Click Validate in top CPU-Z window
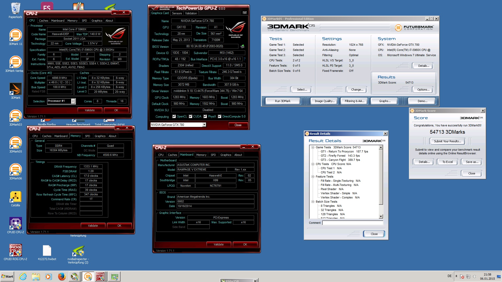502x282 pixels. pos(90,110)
